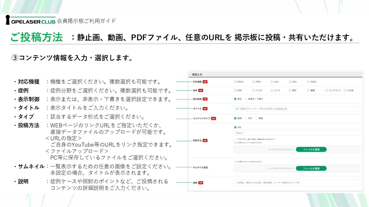The image size is (369, 207).
Task: Check the NEOS machine checkbox
Action: (308, 82)
